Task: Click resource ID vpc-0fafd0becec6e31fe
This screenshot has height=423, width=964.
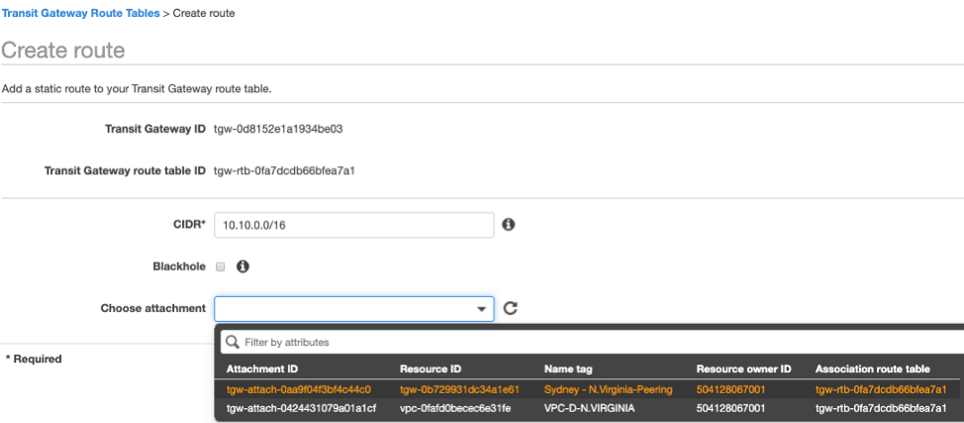Action: coord(455,408)
